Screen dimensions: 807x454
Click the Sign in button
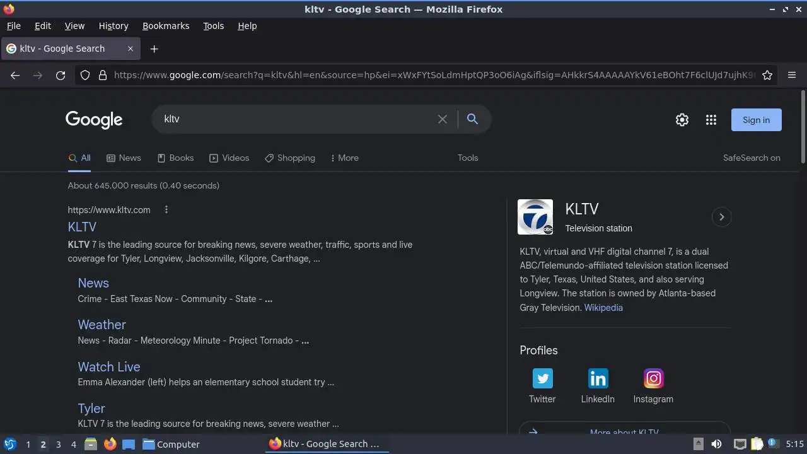pos(756,120)
